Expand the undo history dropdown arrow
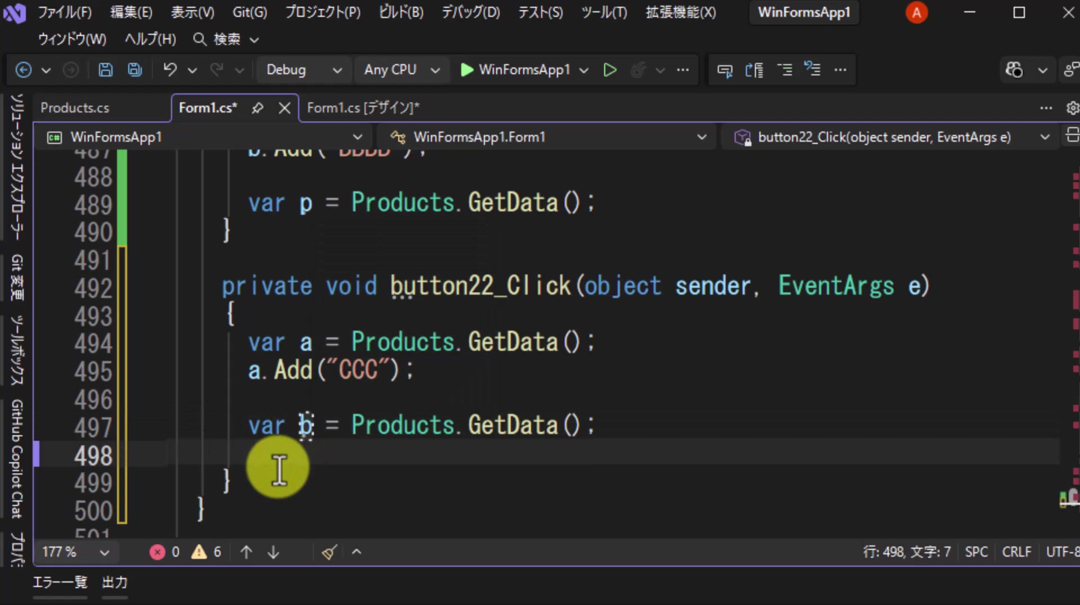Viewport: 1080px width, 605px height. [x=192, y=70]
